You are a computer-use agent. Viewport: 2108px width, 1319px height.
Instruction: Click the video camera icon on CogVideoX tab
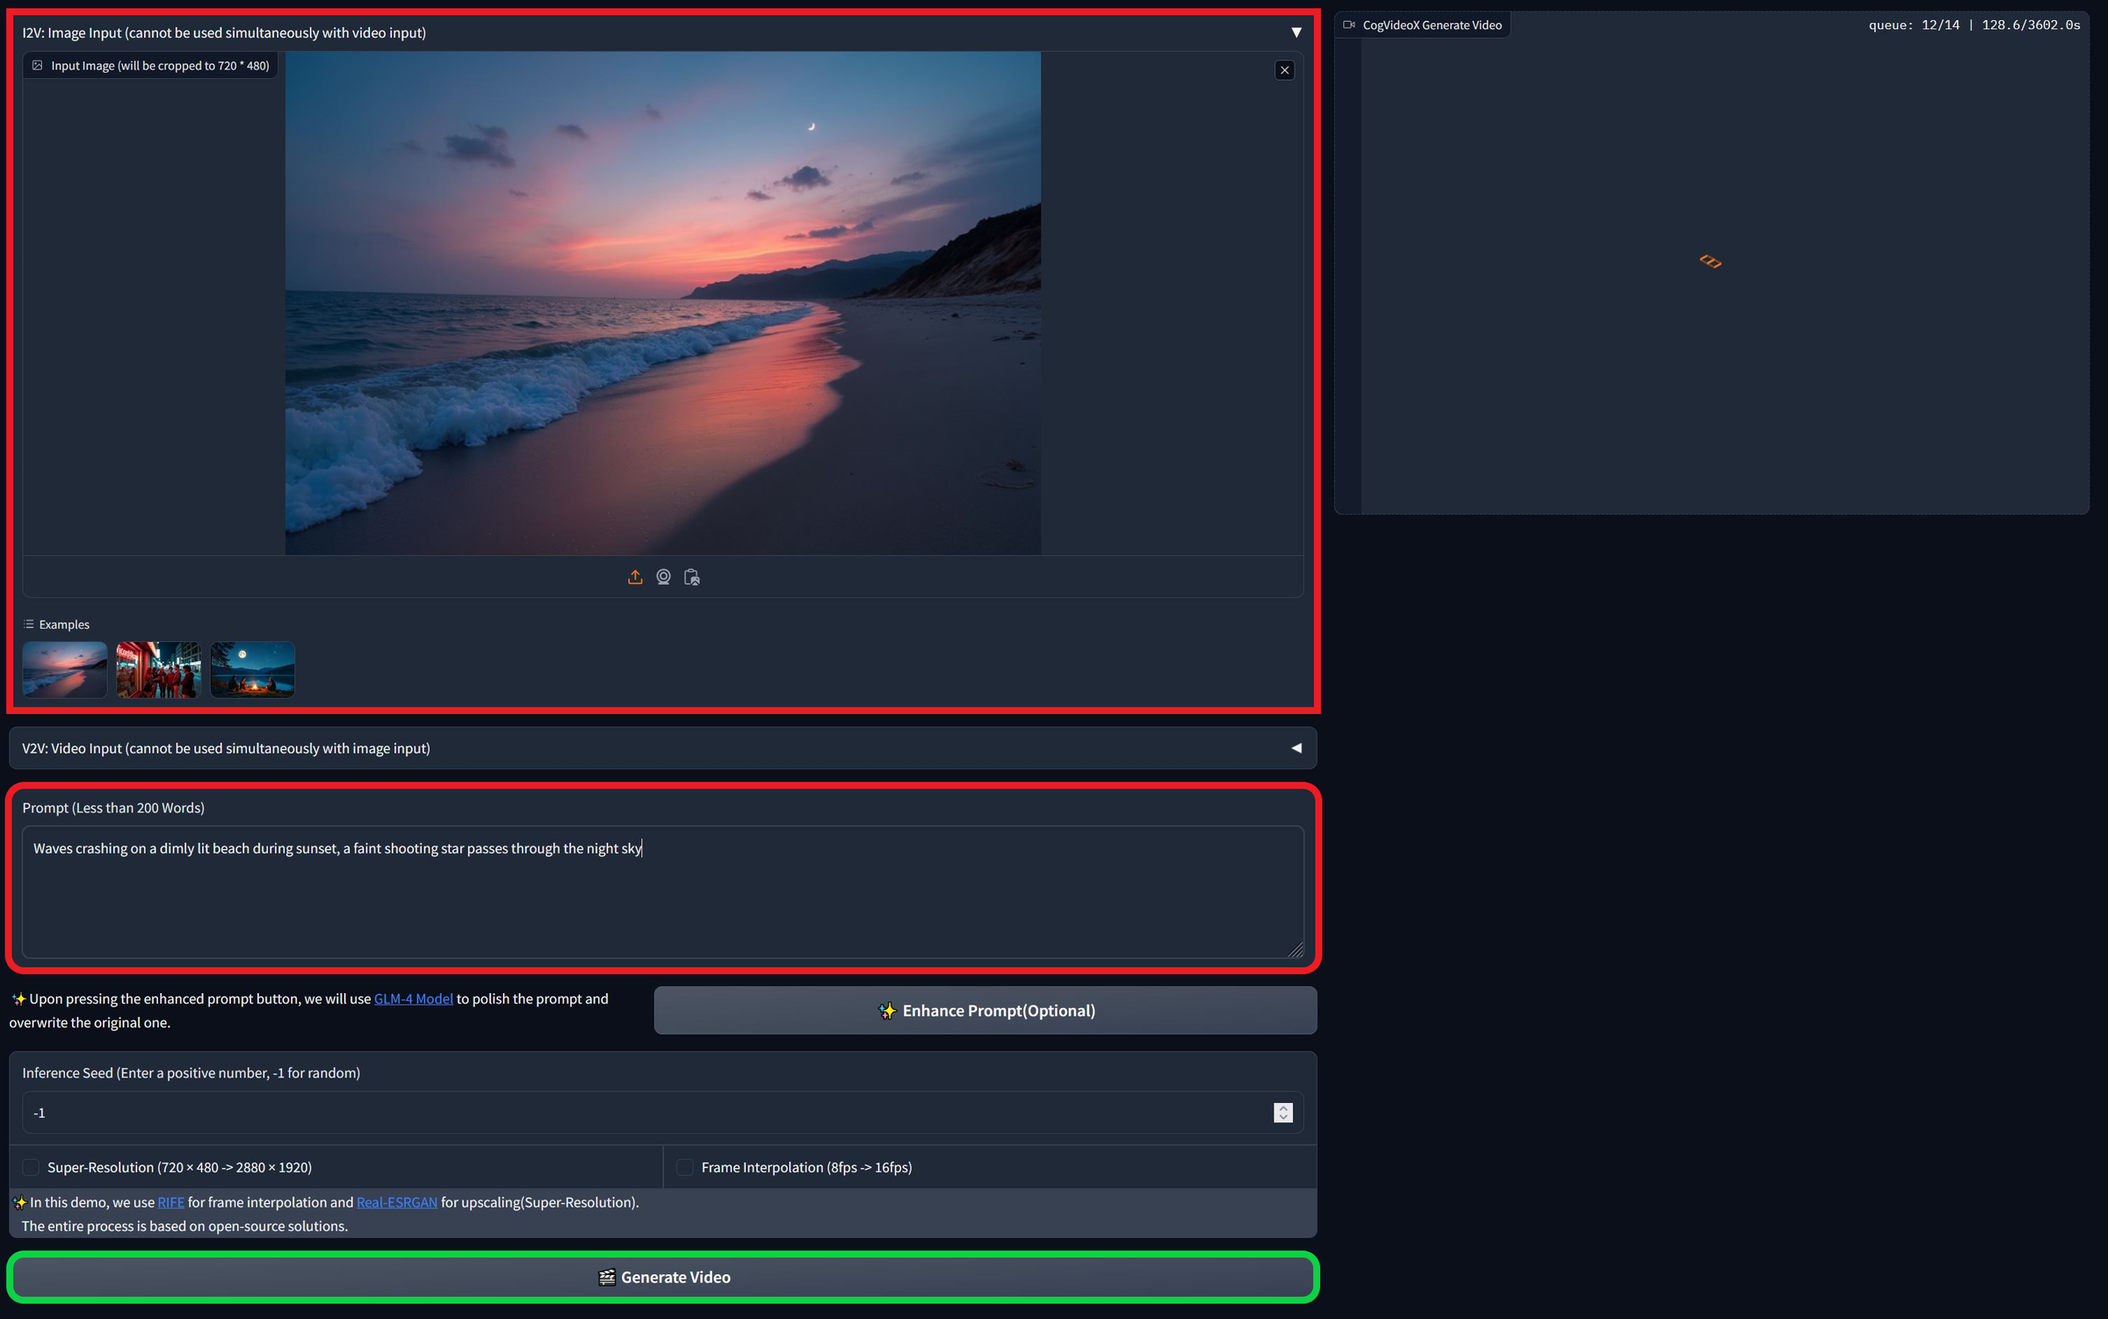[1348, 25]
